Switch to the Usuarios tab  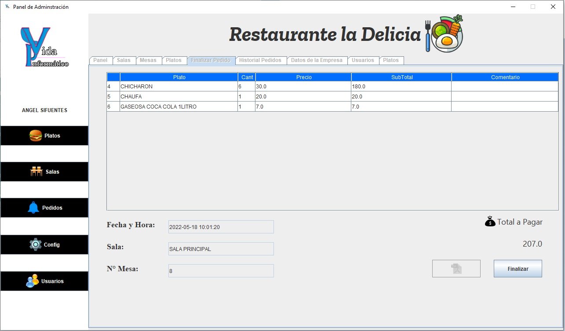click(x=363, y=60)
